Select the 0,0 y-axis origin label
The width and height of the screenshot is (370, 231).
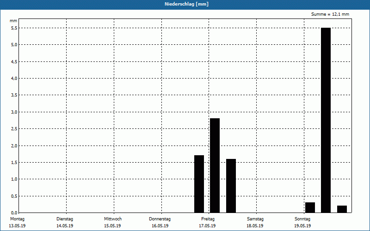(x=14, y=213)
